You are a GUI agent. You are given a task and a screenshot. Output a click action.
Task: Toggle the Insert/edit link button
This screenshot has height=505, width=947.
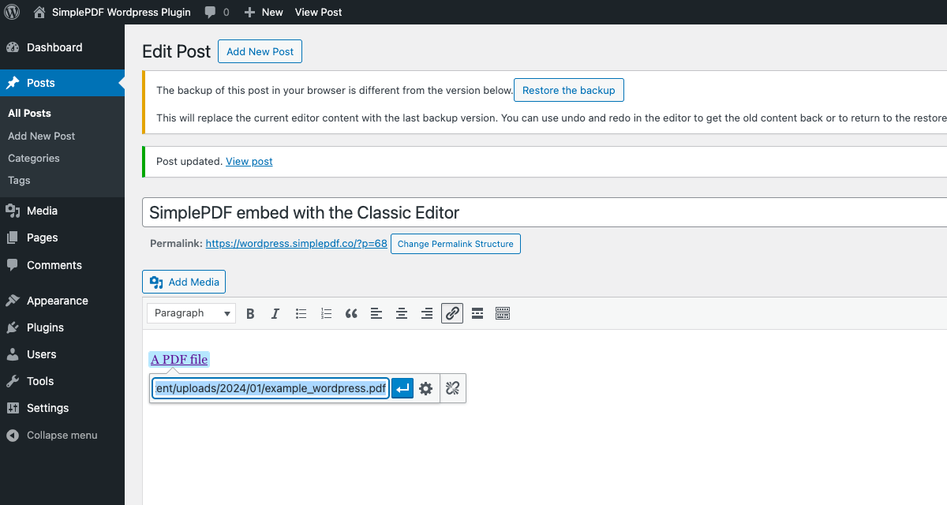click(x=452, y=313)
